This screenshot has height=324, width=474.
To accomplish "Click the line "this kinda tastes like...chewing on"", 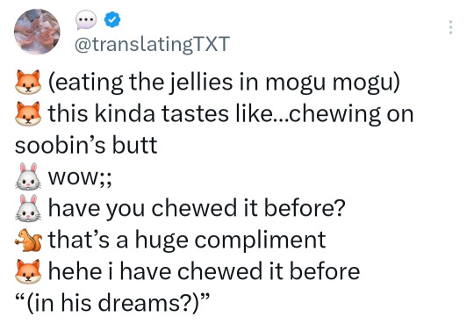I will [231, 114].
